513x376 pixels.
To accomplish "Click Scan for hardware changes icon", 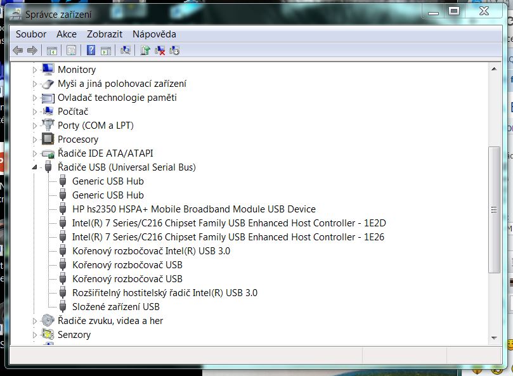I will [126, 50].
